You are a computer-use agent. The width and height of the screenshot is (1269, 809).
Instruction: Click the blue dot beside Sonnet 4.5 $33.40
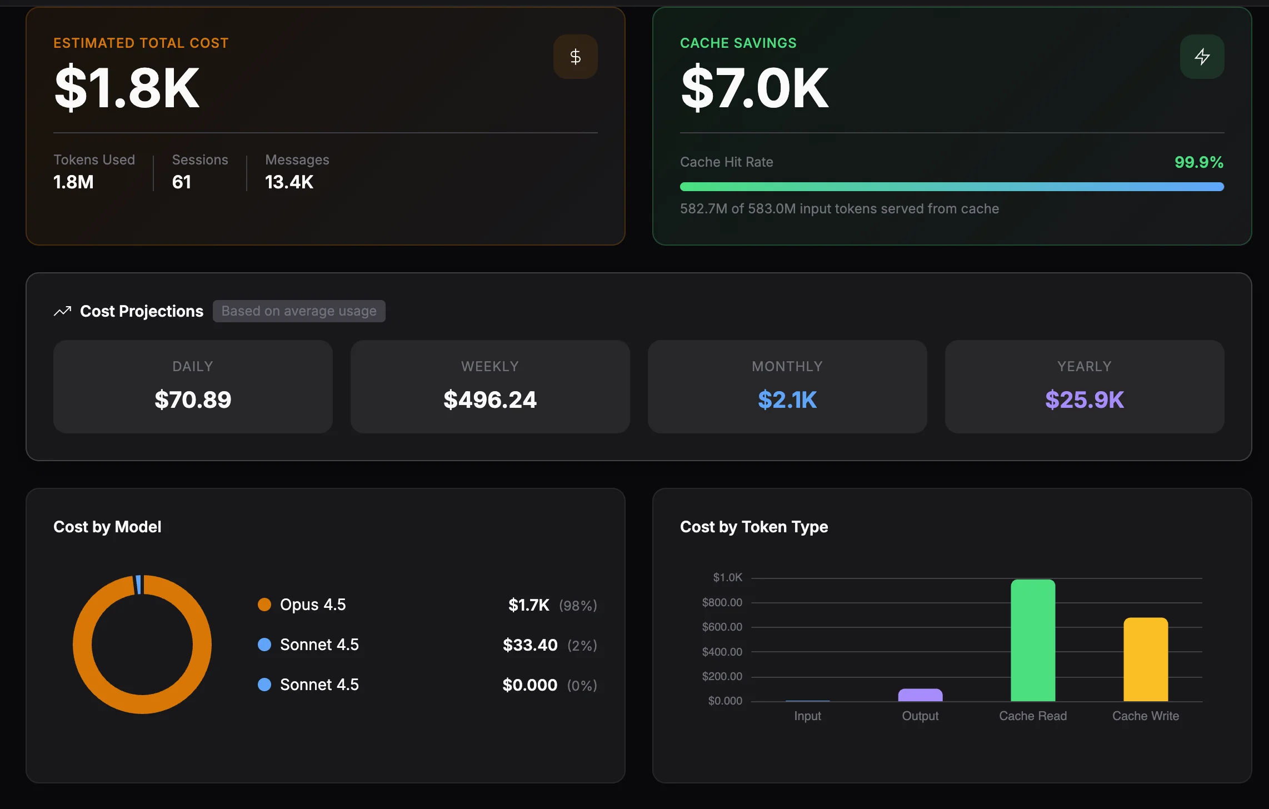264,645
